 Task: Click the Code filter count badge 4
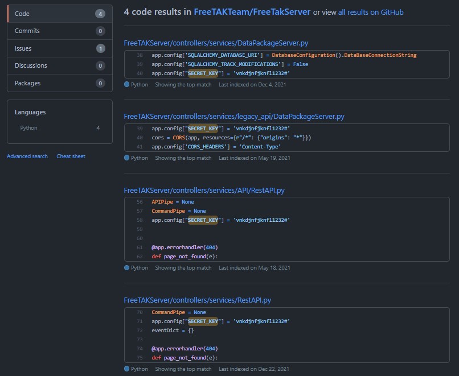tap(100, 14)
